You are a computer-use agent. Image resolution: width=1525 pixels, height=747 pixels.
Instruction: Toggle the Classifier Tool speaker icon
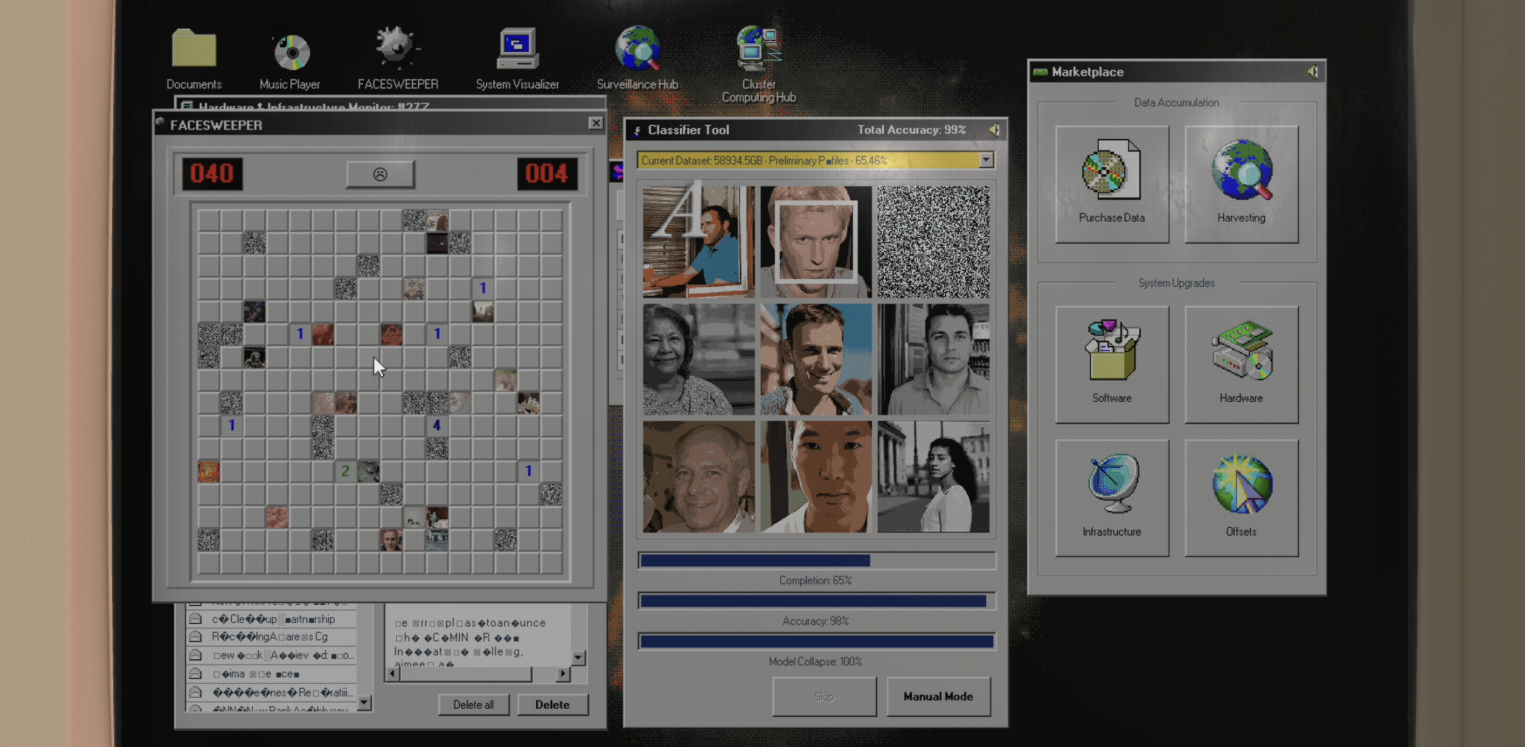coord(994,130)
